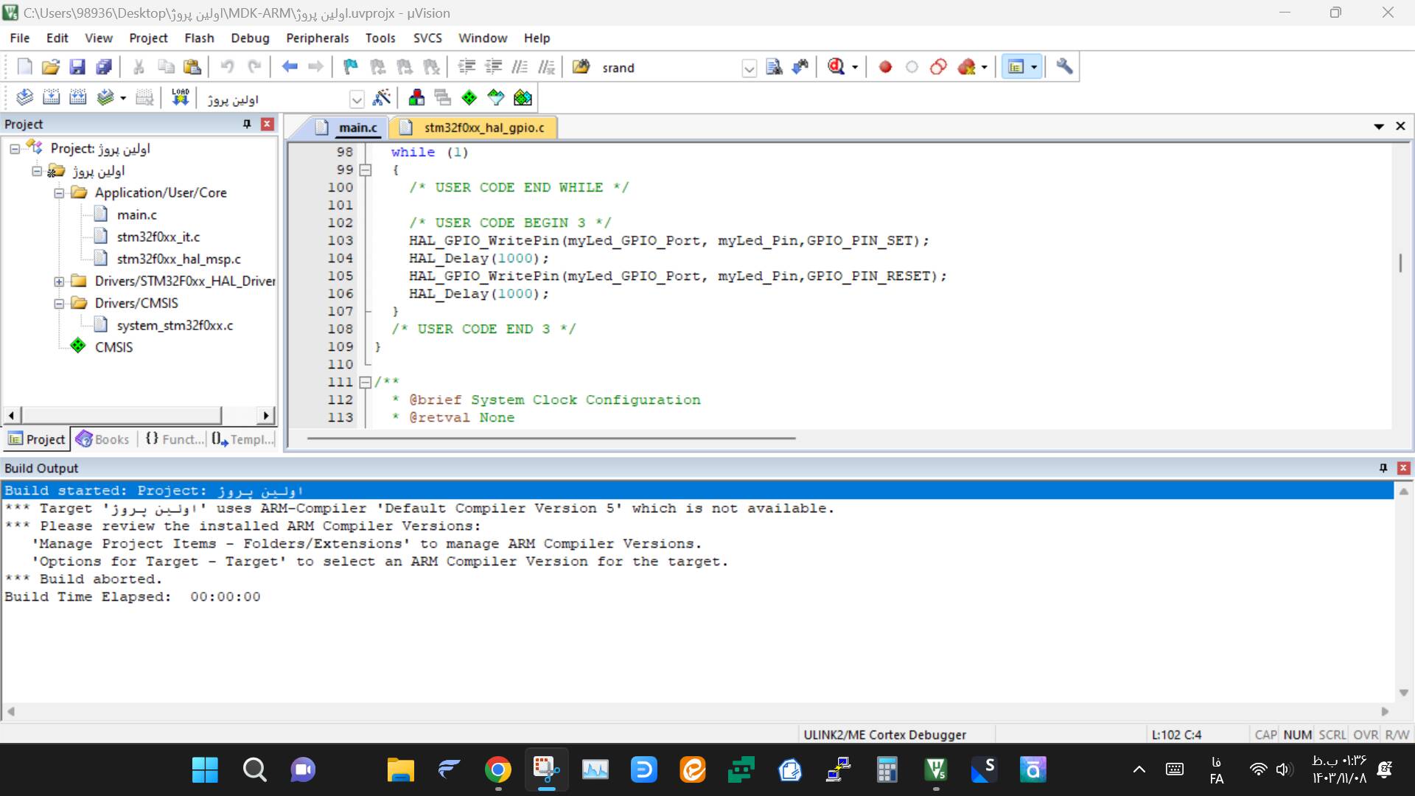Open the Peripherals menu
The width and height of the screenshot is (1415, 796).
pyautogui.click(x=318, y=38)
